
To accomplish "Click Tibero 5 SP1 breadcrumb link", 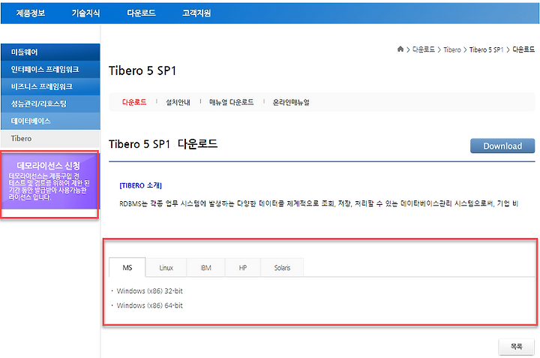I will pos(486,50).
